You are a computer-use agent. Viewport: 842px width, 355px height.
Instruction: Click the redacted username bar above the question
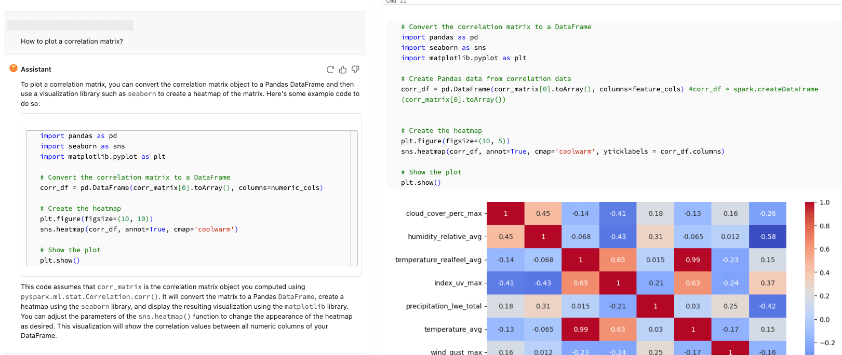click(70, 25)
